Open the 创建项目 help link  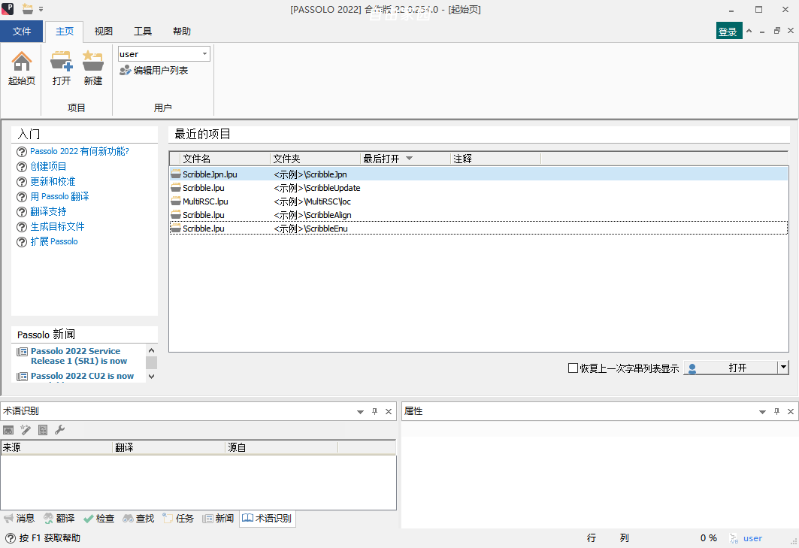coord(48,166)
